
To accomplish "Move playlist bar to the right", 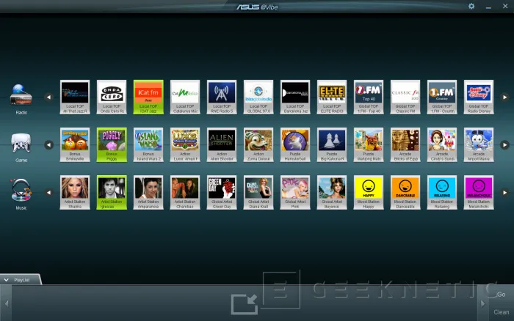I will point(482,303).
